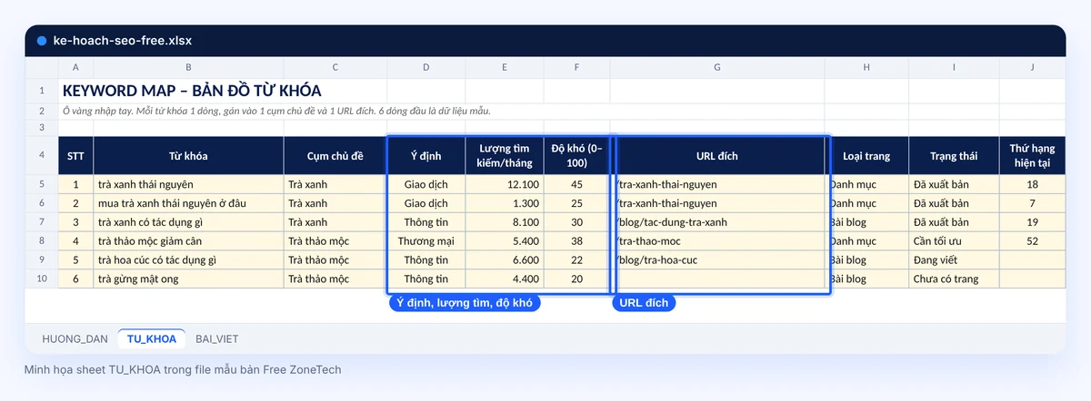Click the 'Trạng thái' header cell
This screenshot has height=401, width=1091.
[954, 156]
